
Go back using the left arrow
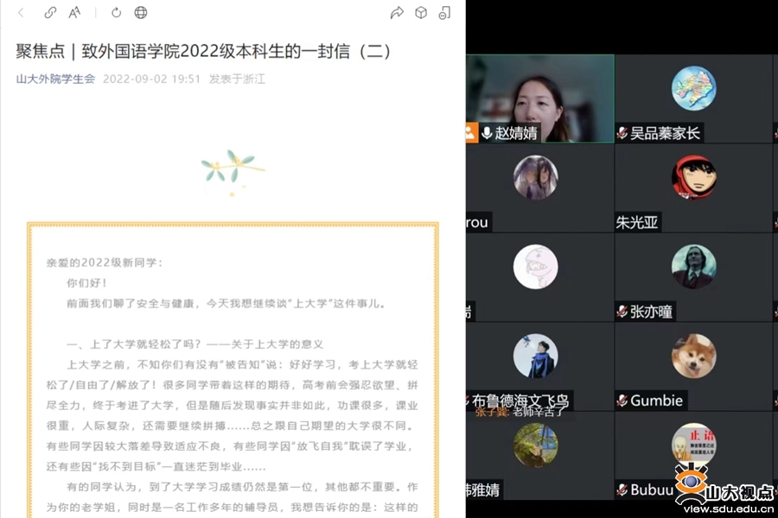tap(21, 13)
